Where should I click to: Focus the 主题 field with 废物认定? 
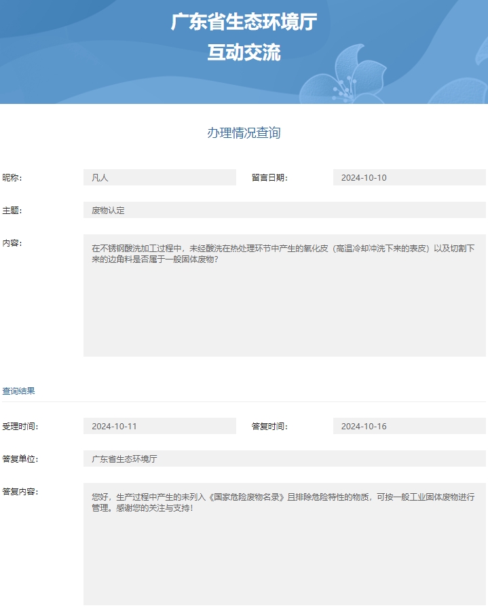[284, 211]
